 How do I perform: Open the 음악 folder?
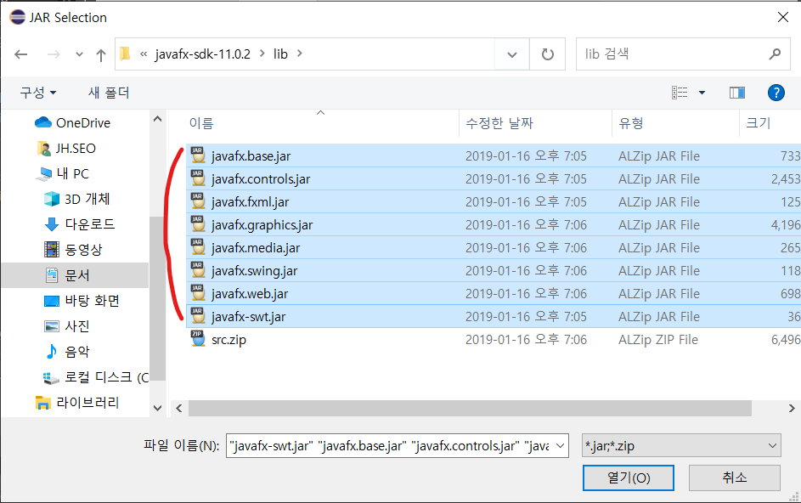tap(67, 352)
